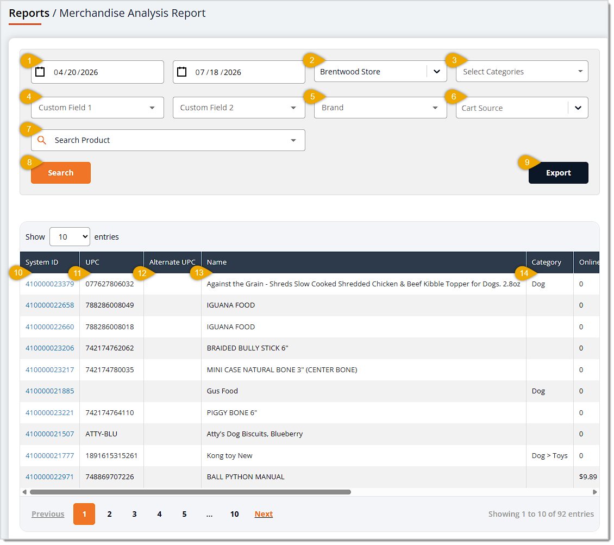Expand the Custom Field 2 dropdown
614x545 pixels.
[239, 108]
